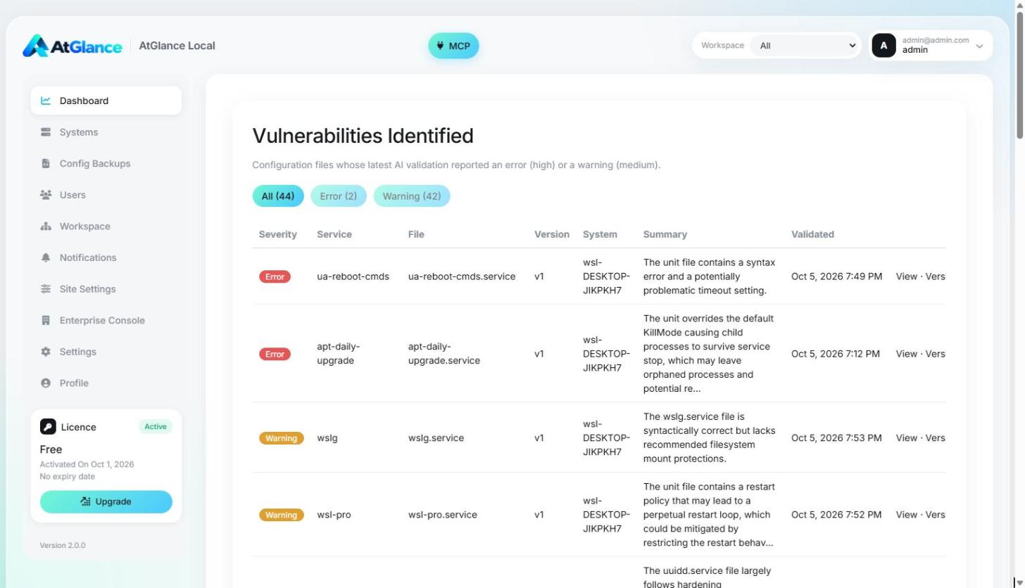Click the Service column header
The width and height of the screenshot is (1025, 588).
point(334,234)
